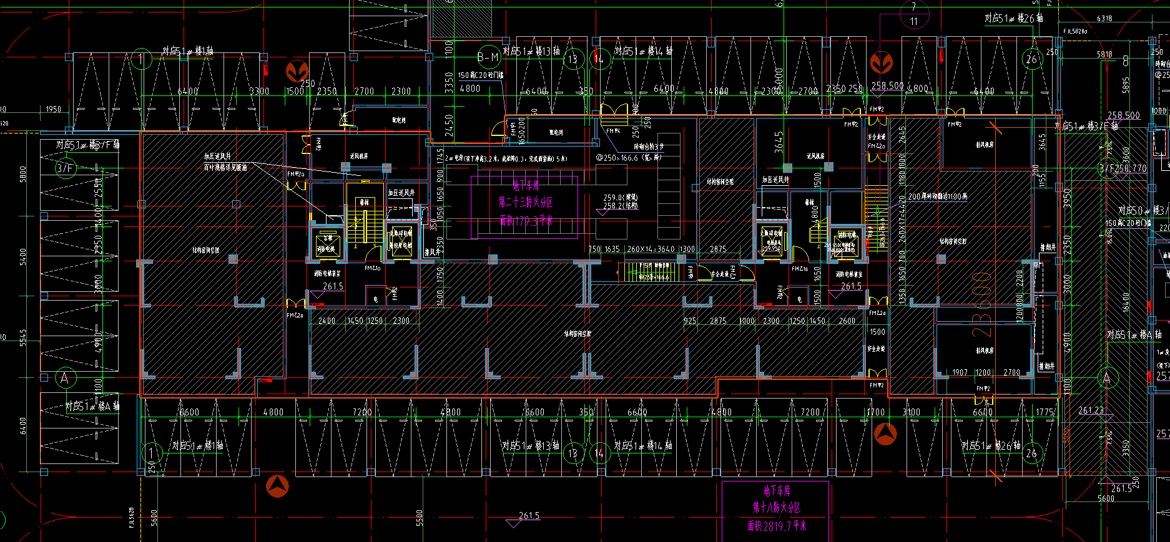Screen dimensions: 1170x542
Task: Click the lower 排风机房 room label
Action: 985,351
